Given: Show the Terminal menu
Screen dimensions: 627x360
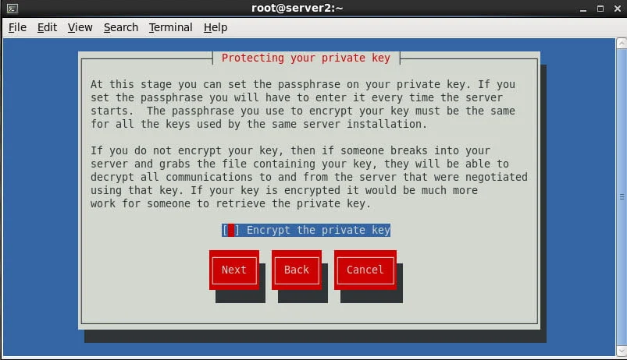Looking at the screenshot, I should point(170,27).
